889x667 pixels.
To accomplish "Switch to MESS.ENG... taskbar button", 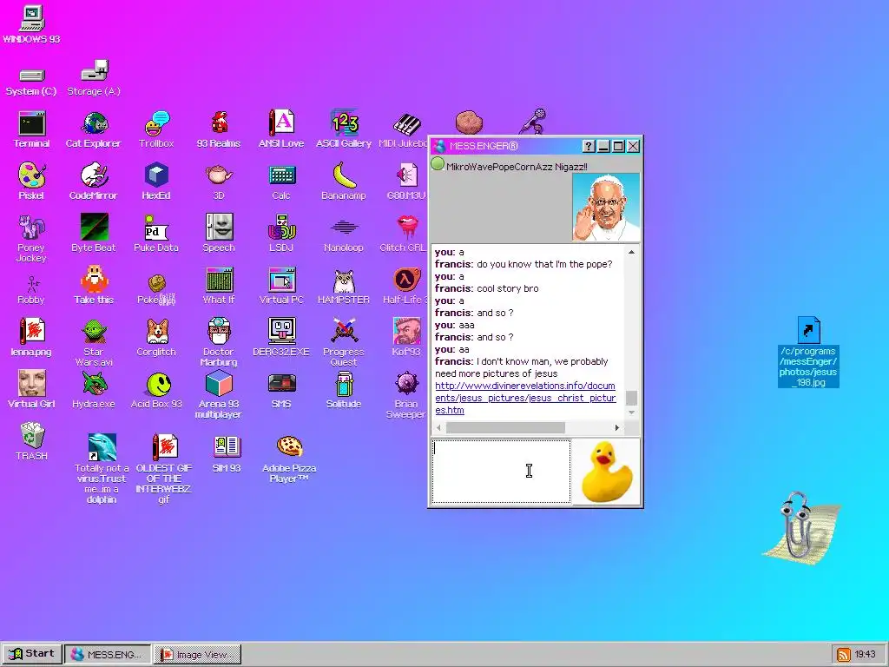I will [108, 654].
